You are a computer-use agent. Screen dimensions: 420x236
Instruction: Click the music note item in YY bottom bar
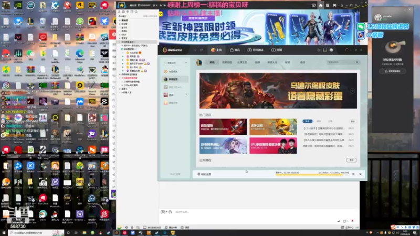[x=170, y=228]
